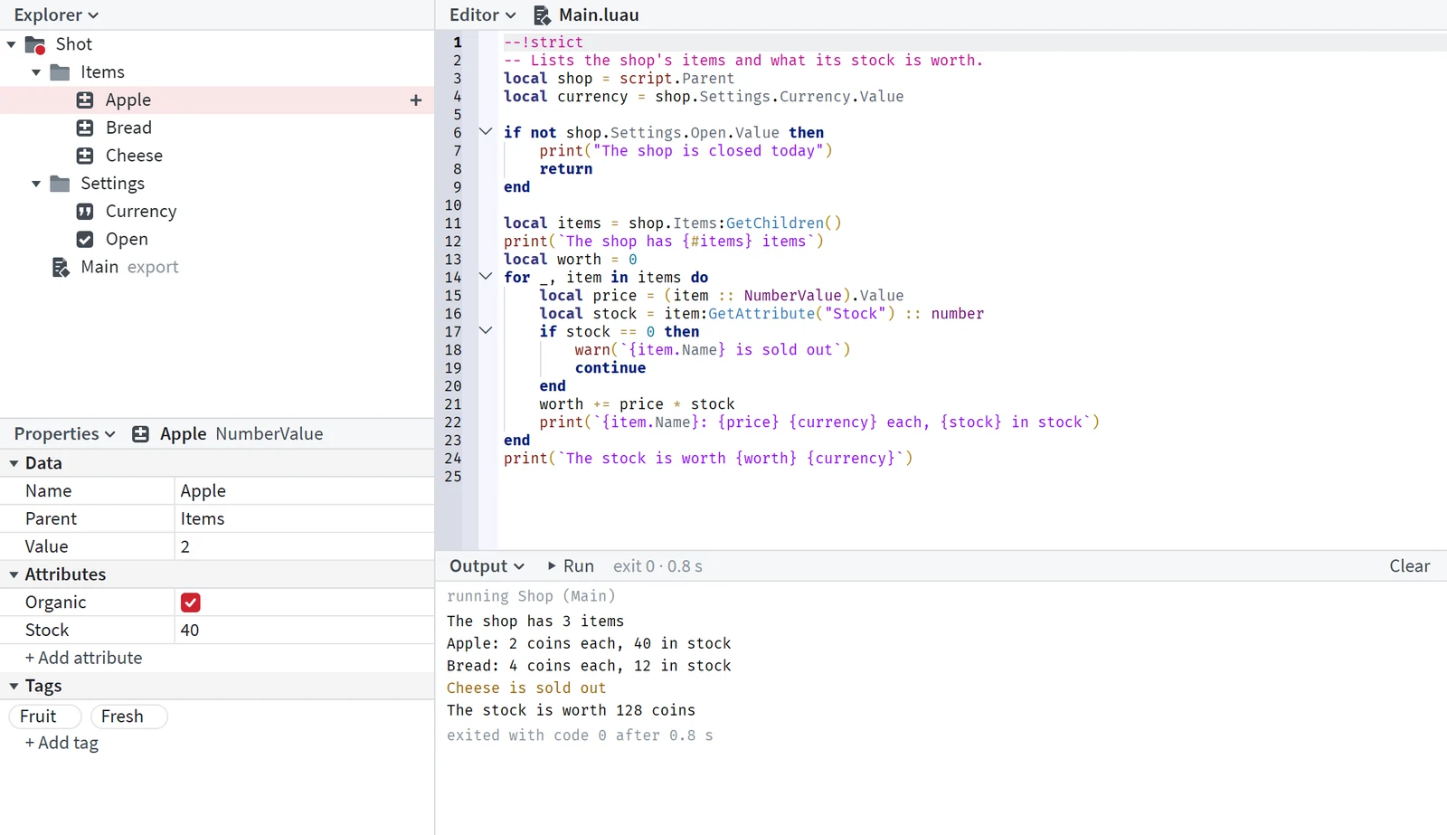Click the Fresh tag

(x=128, y=716)
